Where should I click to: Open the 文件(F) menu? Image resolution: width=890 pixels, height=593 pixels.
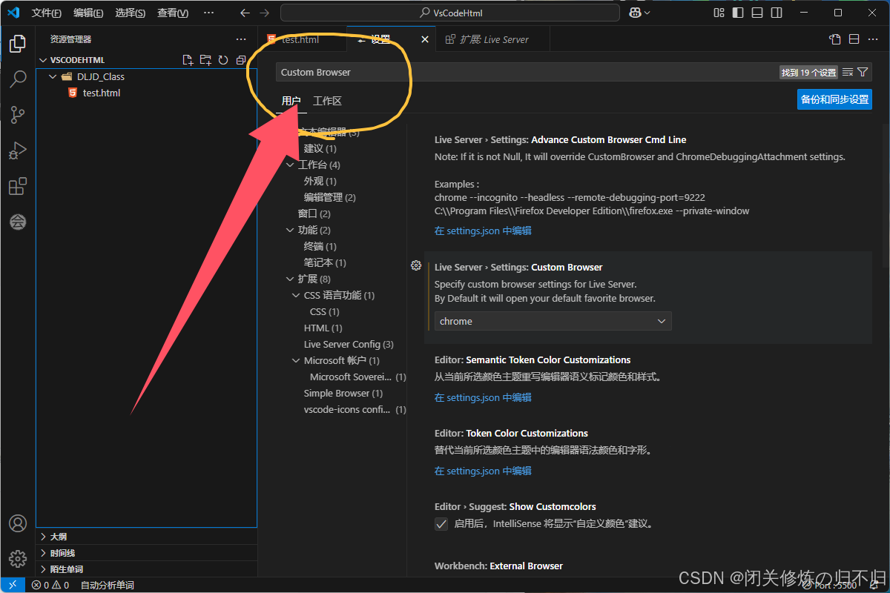pyautogui.click(x=47, y=13)
